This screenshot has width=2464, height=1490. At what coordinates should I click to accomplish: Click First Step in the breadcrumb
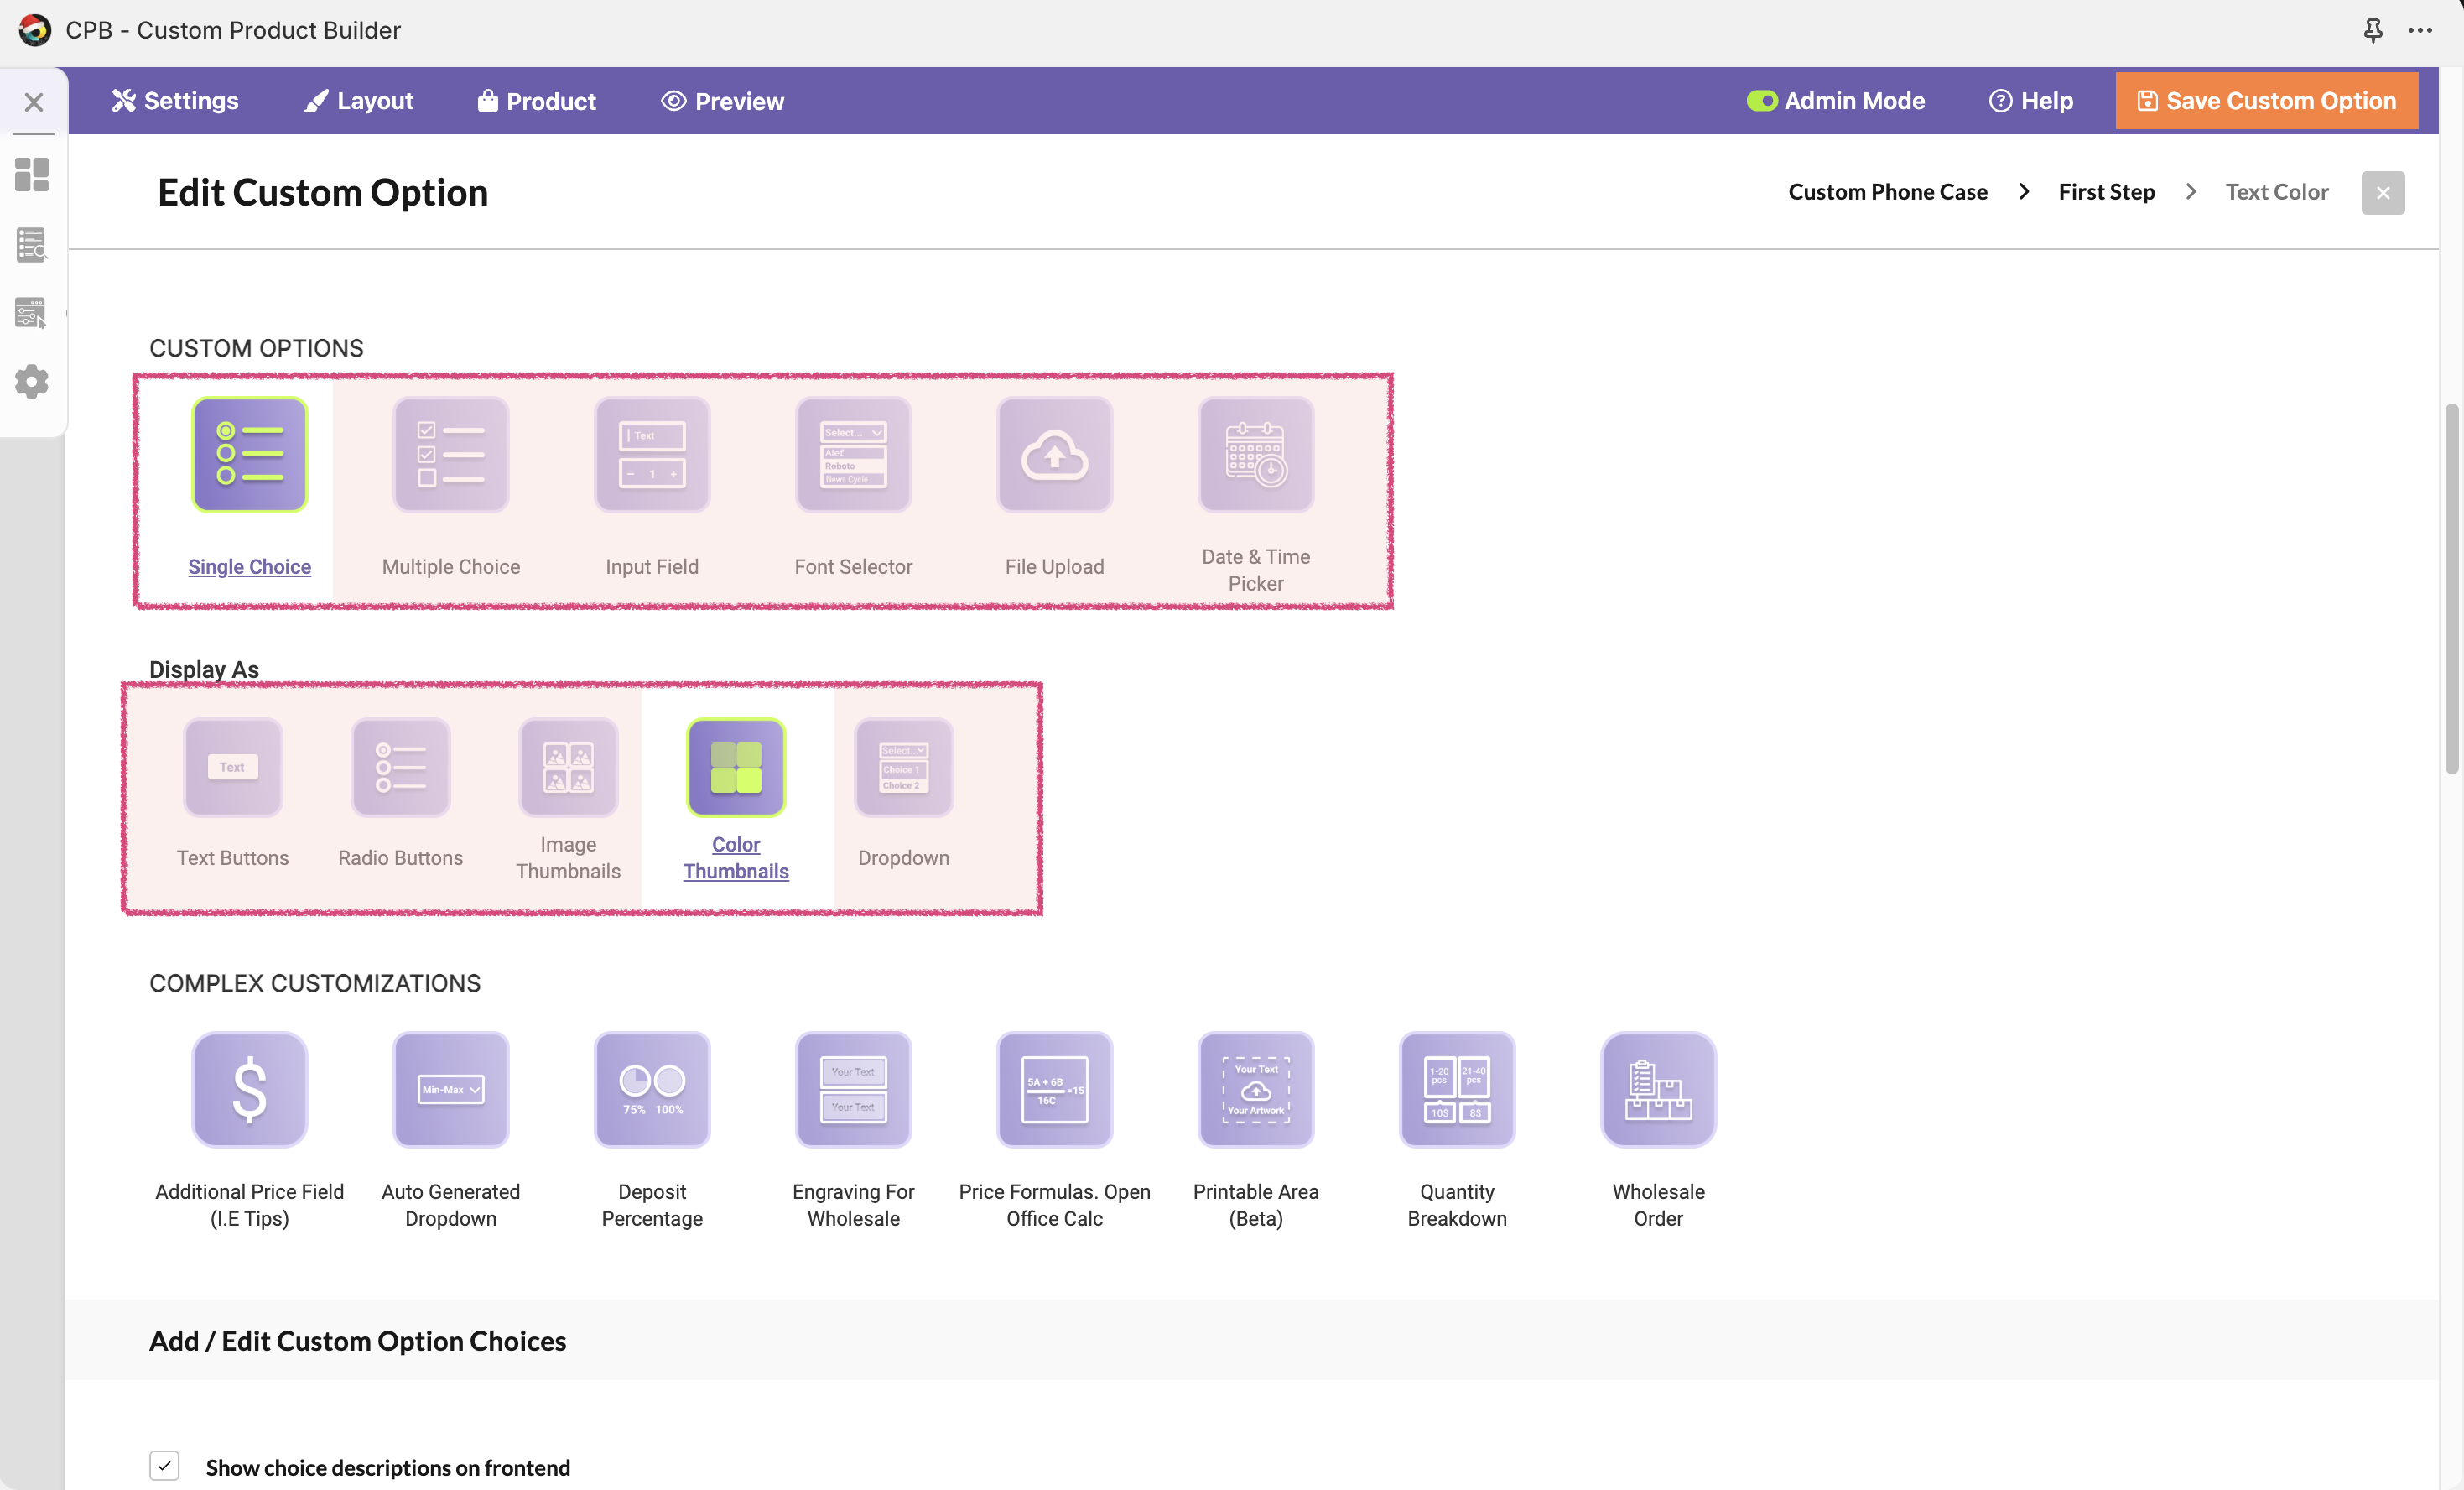point(2105,192)
